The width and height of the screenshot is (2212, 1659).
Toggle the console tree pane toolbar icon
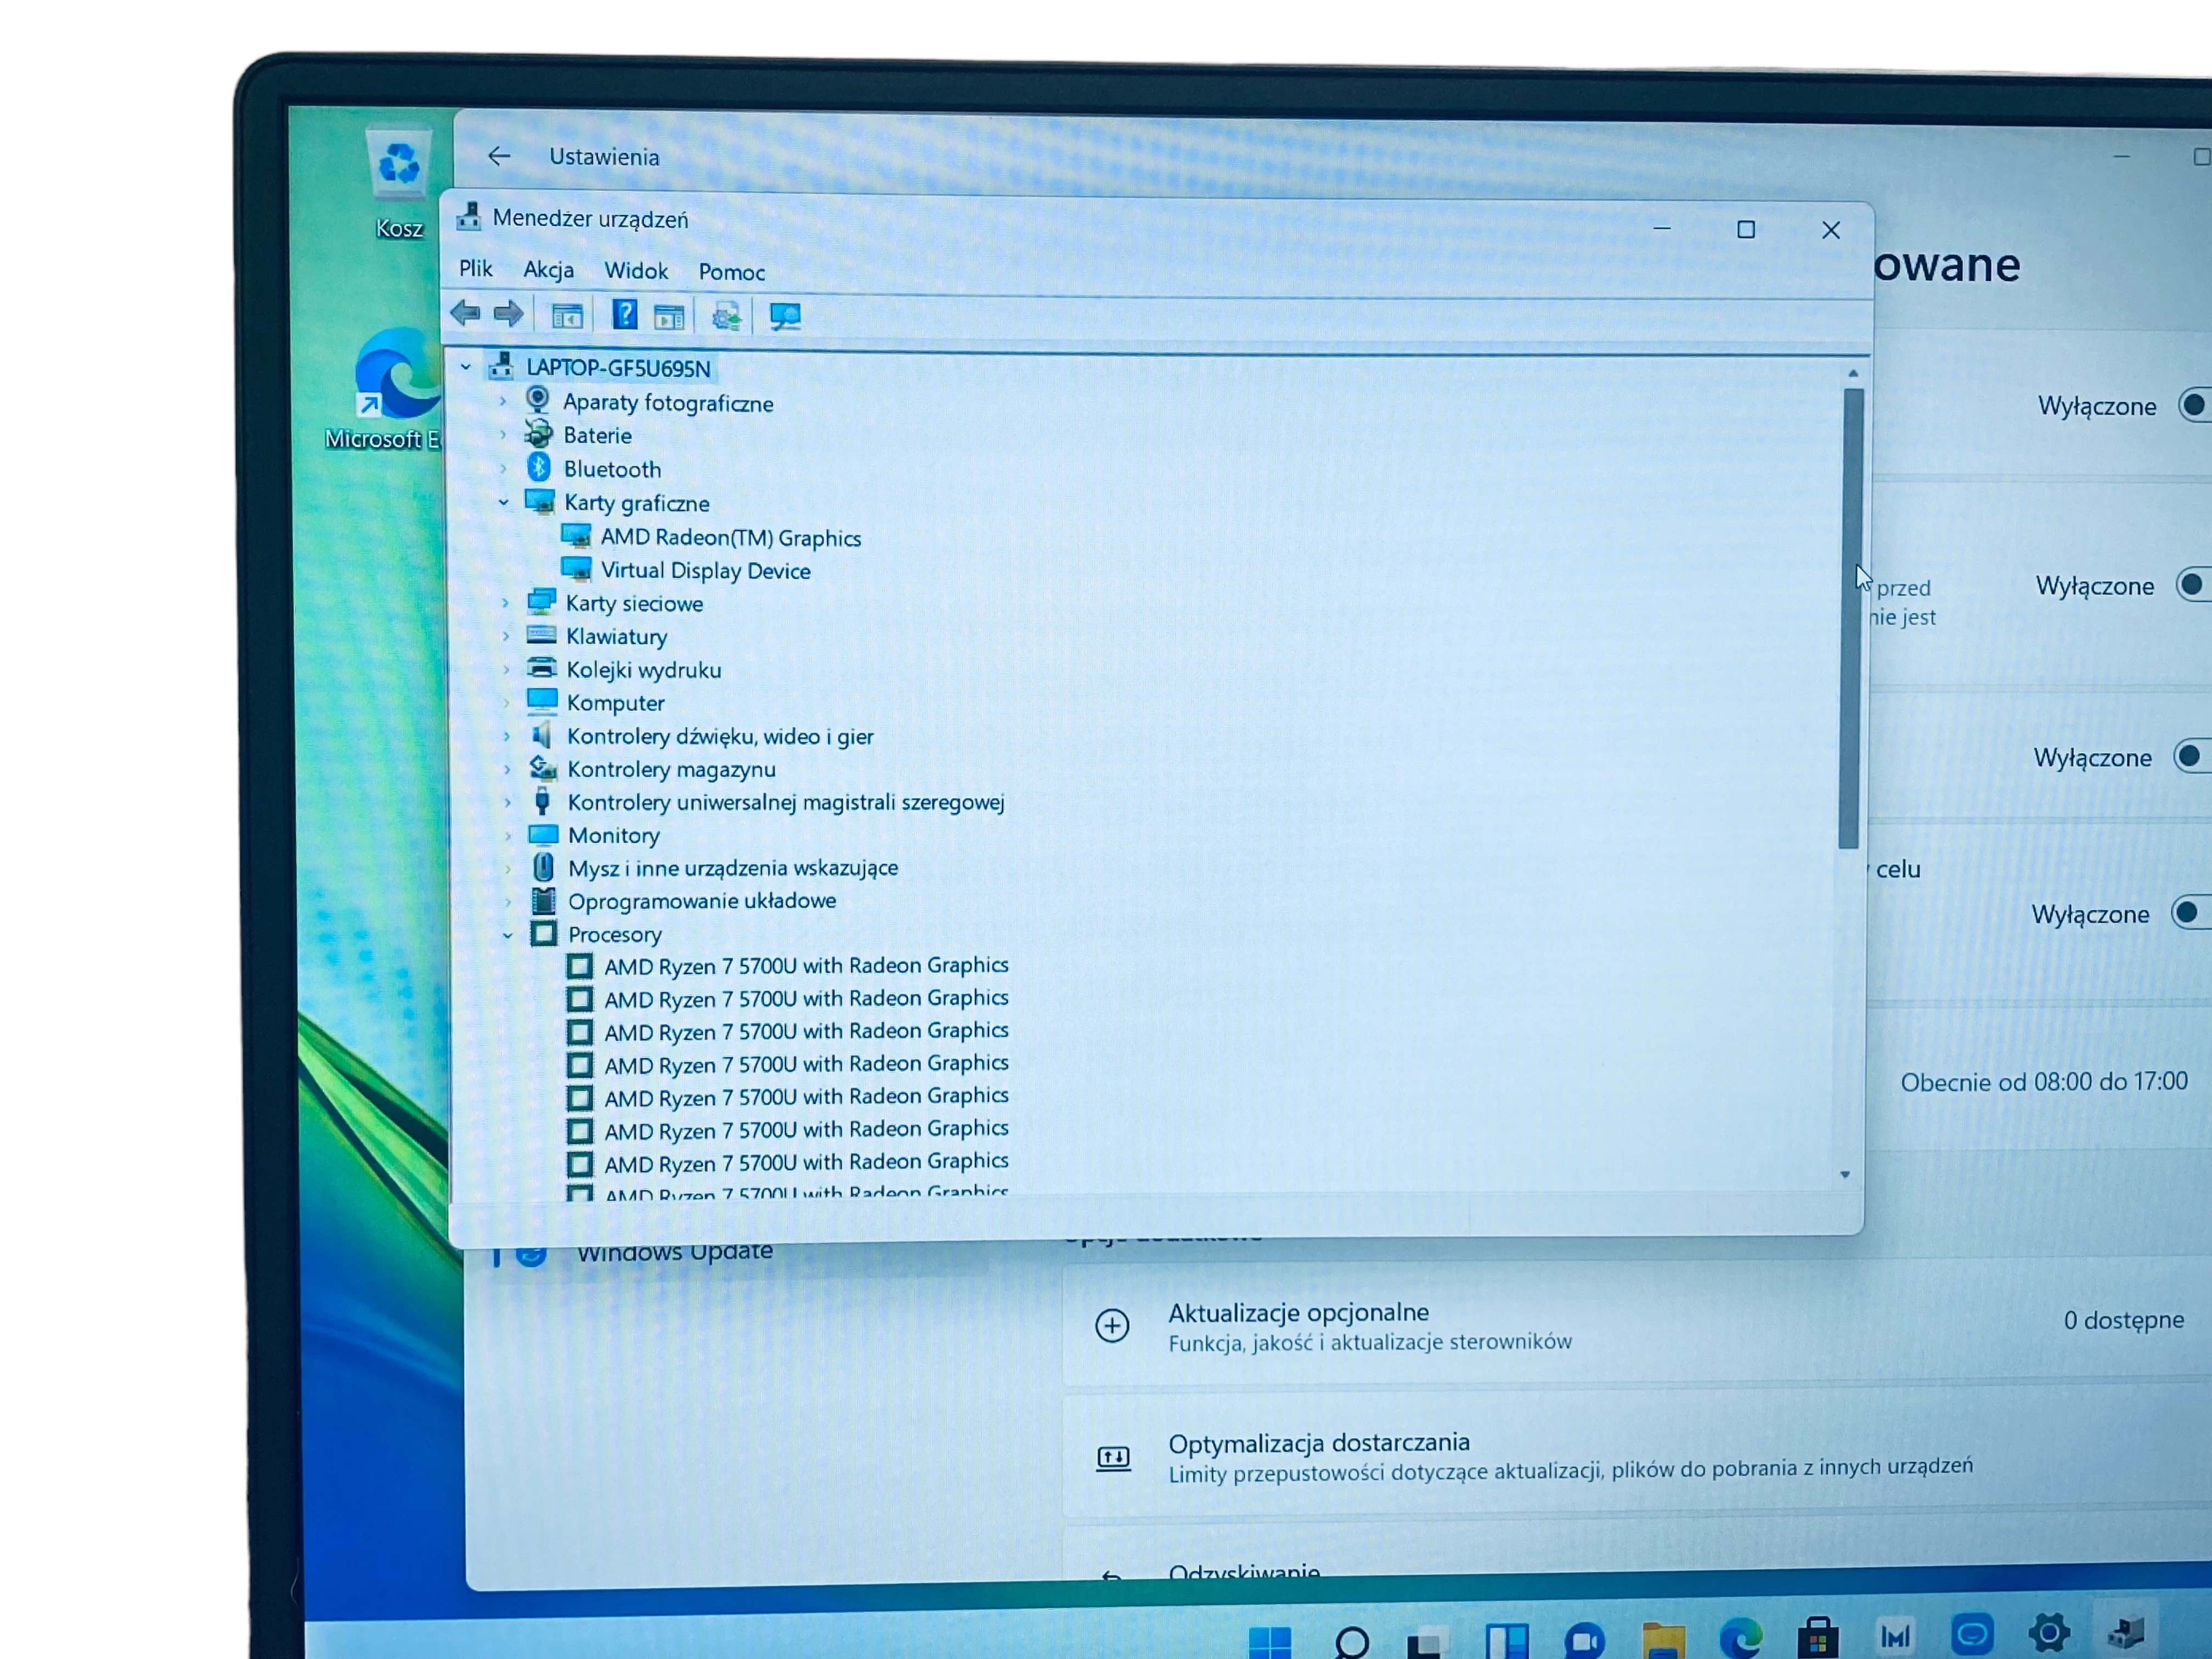[567, 316]
